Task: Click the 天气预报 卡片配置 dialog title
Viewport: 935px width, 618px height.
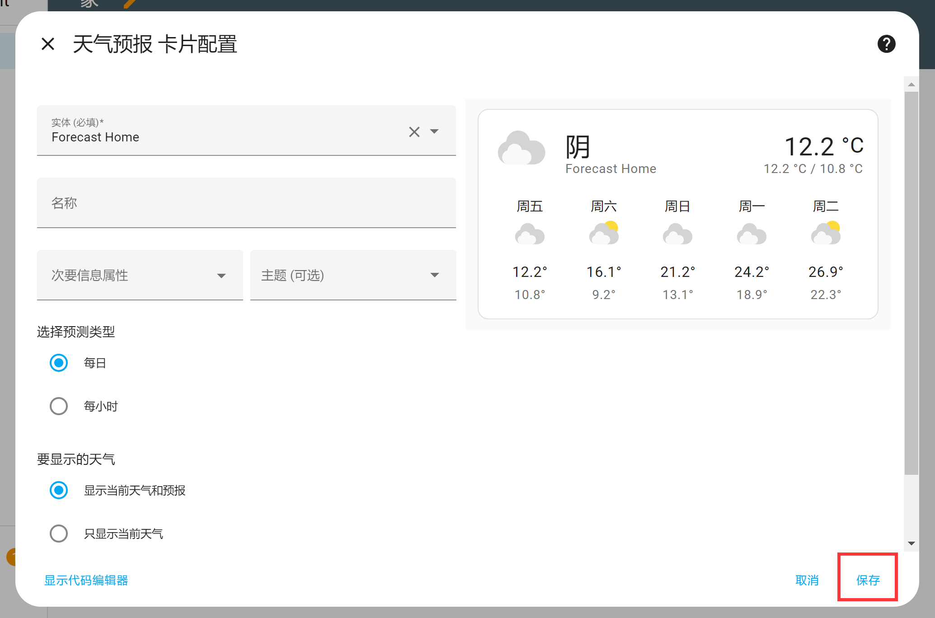Action: tap(155, 44)
